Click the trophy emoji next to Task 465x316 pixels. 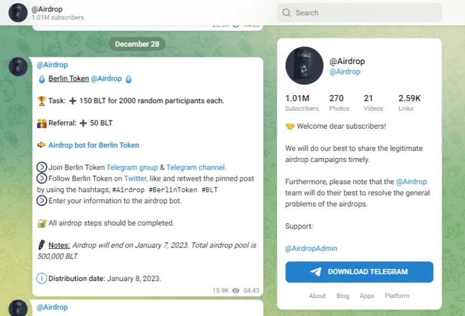pos(42,101)
